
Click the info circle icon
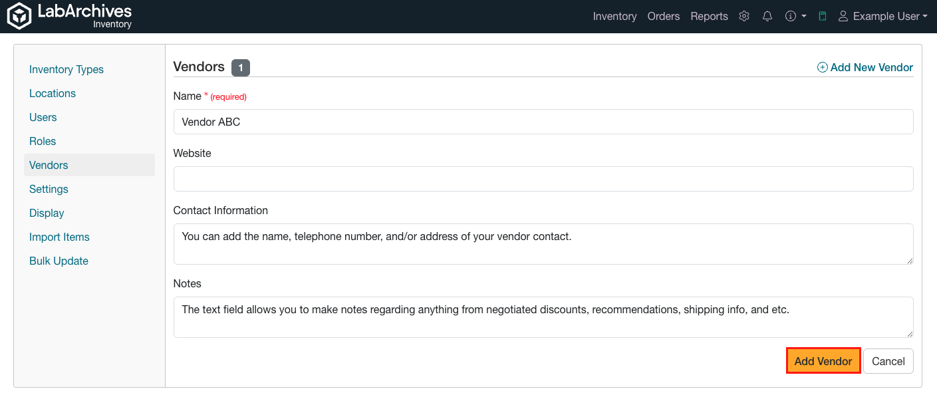[x=790, y=15]
